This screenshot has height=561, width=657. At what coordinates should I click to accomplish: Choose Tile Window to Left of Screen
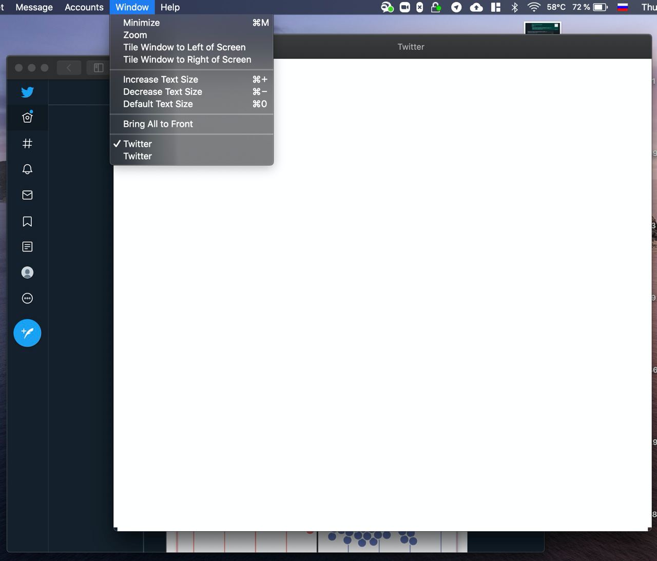tap(191, 47)
